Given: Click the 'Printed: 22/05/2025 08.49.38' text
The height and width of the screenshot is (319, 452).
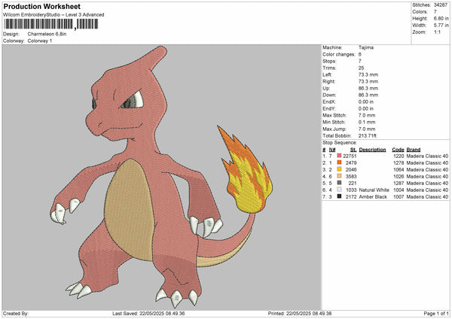Looking at the screenshot, I should [x=300, y=313].
